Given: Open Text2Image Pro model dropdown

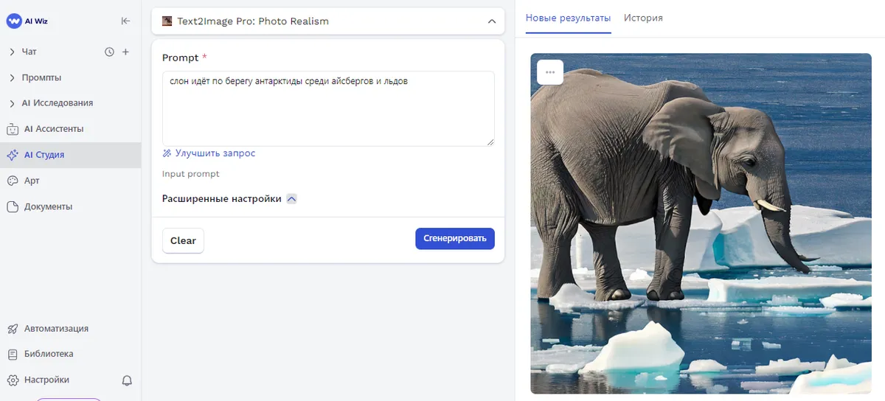Looking at the screenshot, I should (x=328, y=21).
